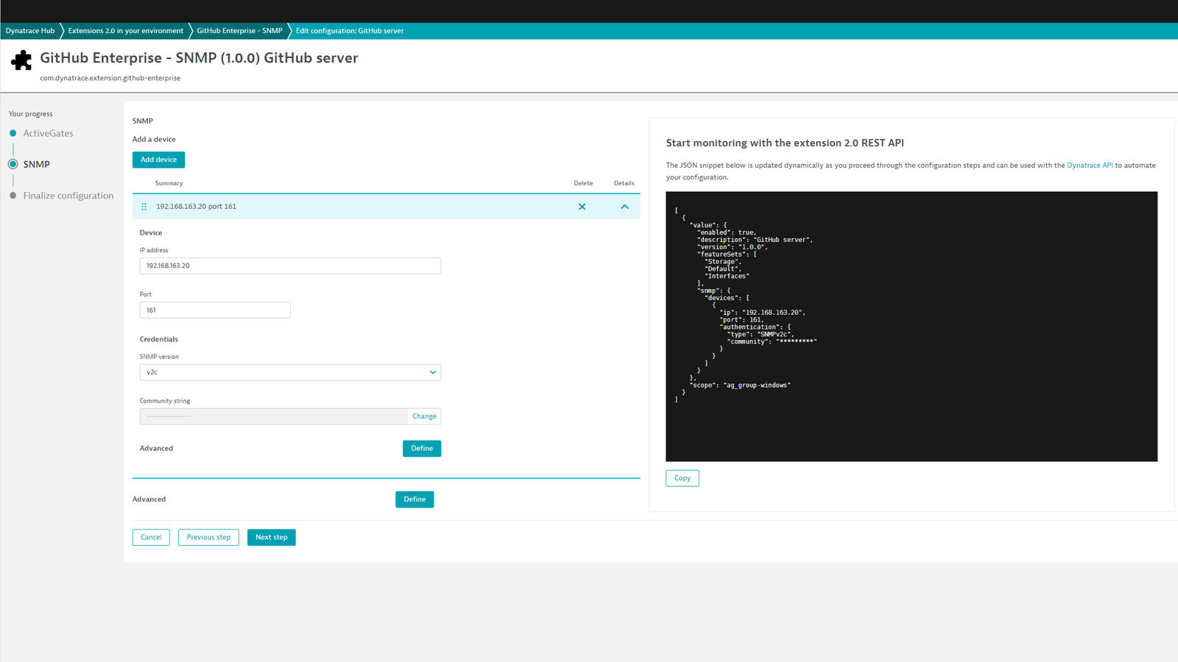Navigate to GitHub Enterprise - SNMP breadcrumb
This screenshot has height=662, width=1178.
coord(239,31)
